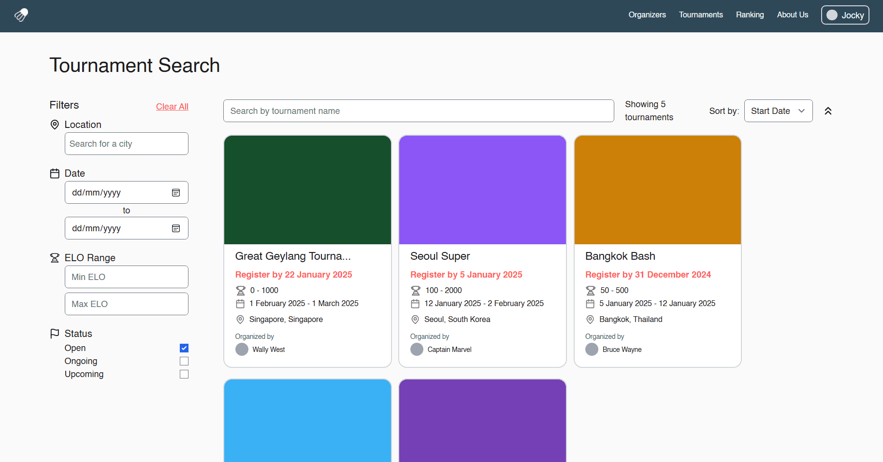The image size is (883, 462).
Task: Enable the Upcoming status checkbox
Action: pyautogui.click(x=184, y=374)
